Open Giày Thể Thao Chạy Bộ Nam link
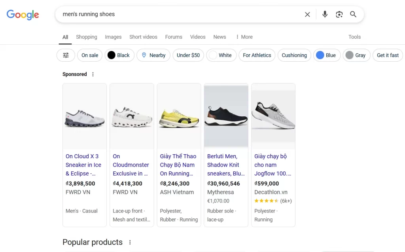Screen dimensions: 405x252 178,165
